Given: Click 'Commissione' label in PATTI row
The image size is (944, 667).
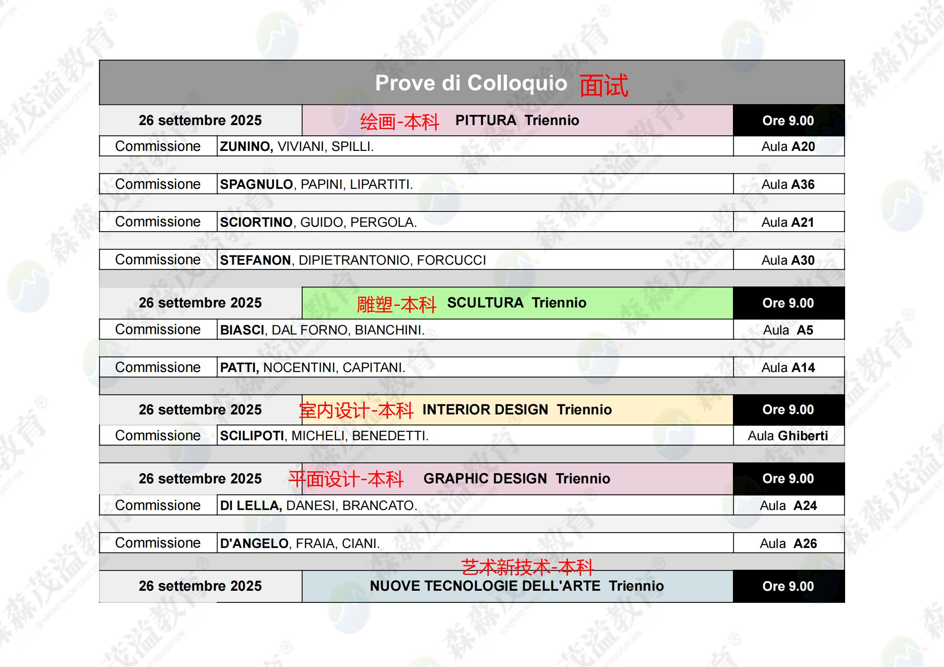Looking at the screenshot, I should 158,367.
